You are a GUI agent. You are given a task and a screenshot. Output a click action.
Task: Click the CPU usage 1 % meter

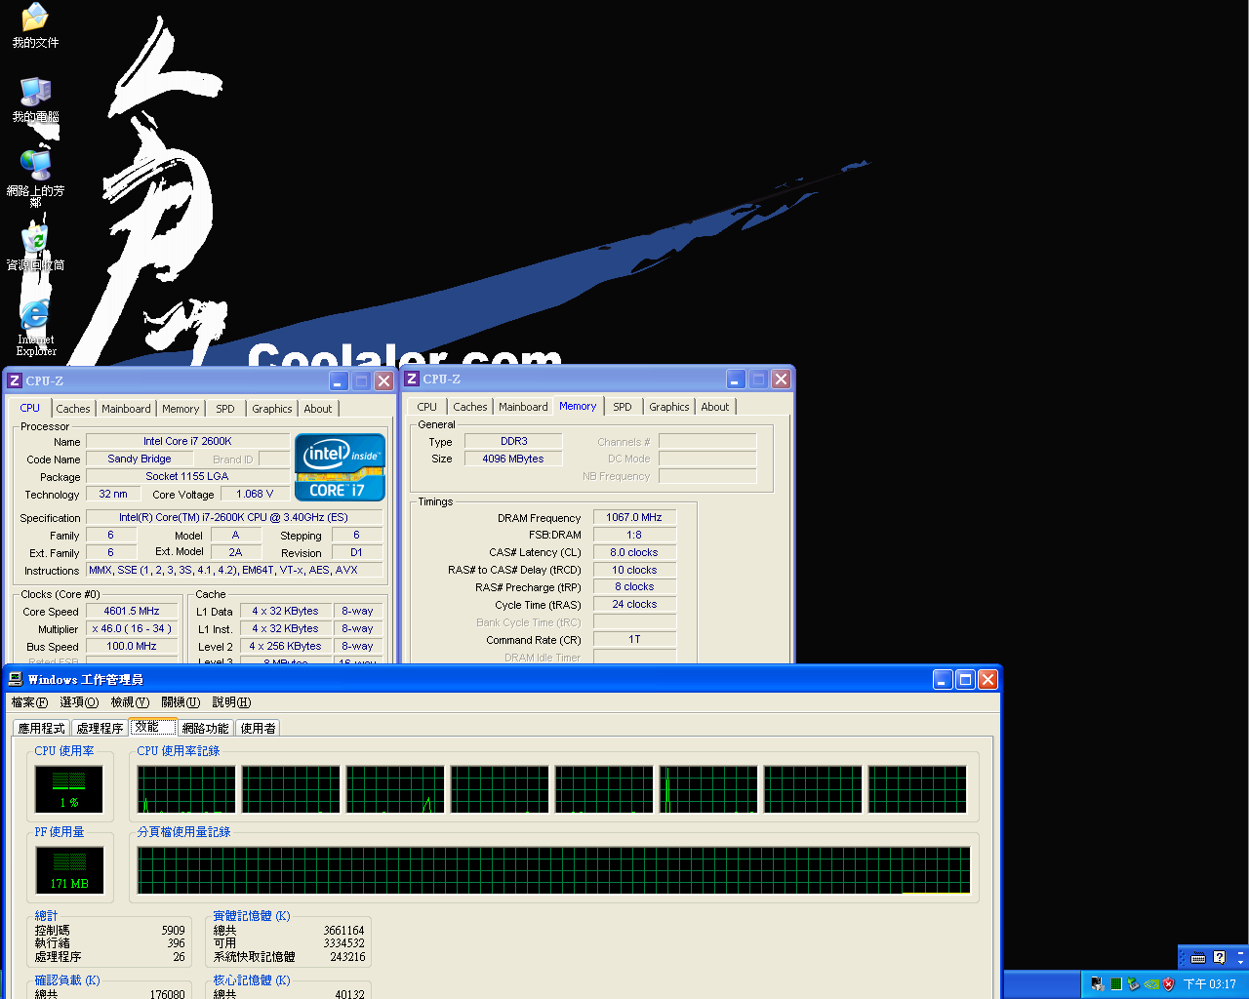point(69,789)
